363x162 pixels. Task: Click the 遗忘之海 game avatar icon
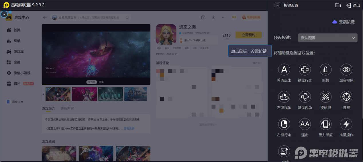[166, 34]
